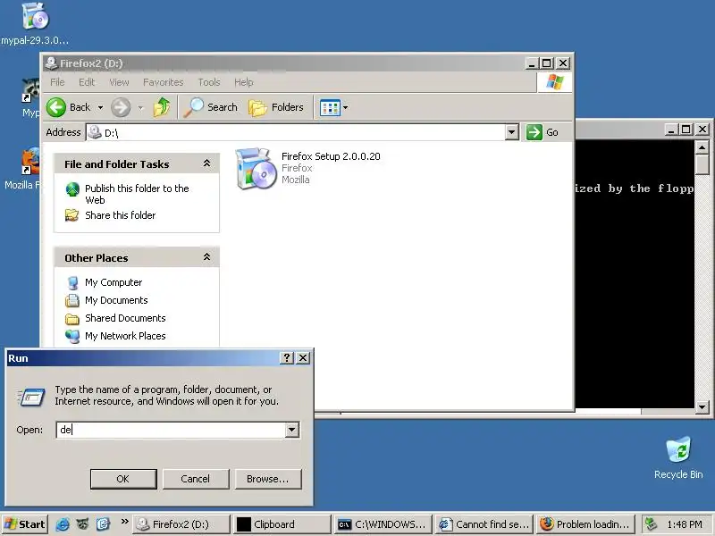Toggle the Folders pane button
The height and width of the screenshot is (536, 715).
coord(276,107)
